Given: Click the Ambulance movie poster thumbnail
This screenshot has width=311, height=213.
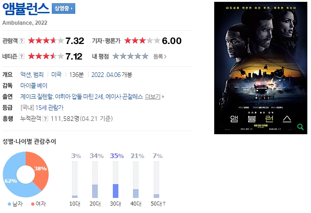Looking at the screenshot, I should tap(261, 68).
